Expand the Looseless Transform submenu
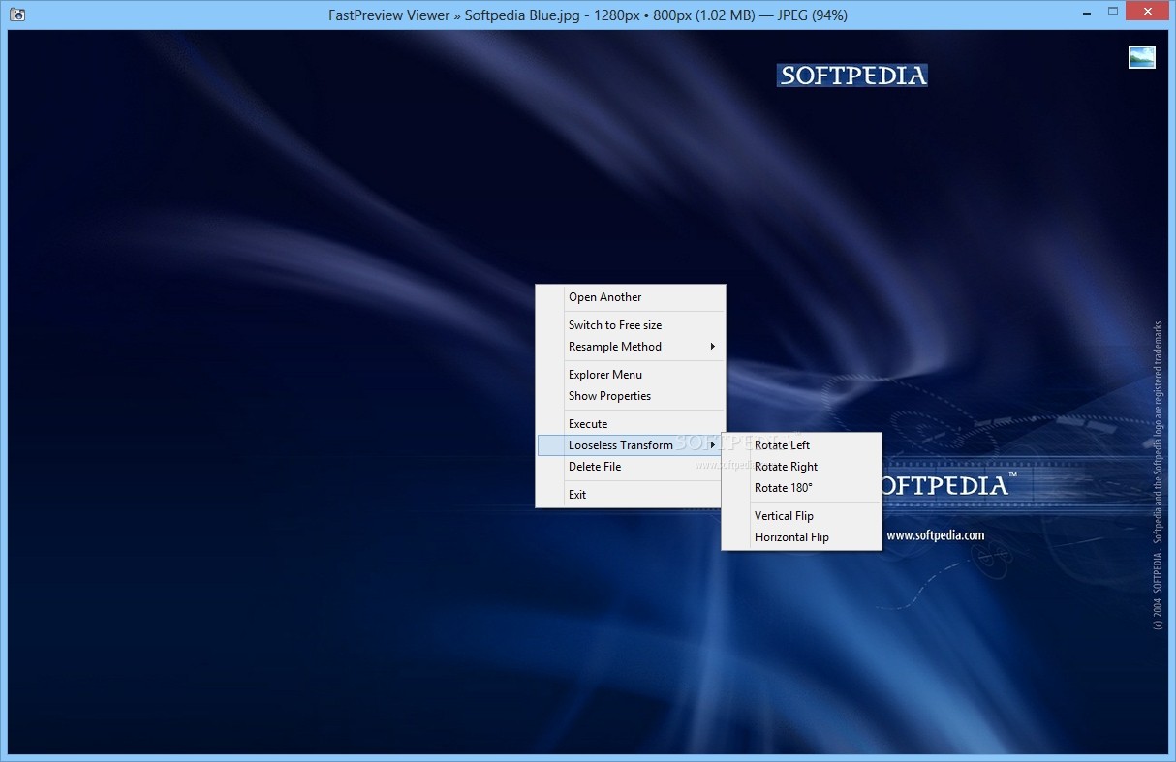This screenshot has height=762, width=1176. pos(631,445)
